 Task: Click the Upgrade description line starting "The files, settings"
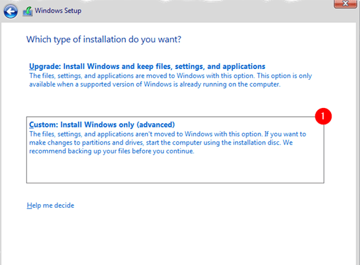tap(171, 76)
